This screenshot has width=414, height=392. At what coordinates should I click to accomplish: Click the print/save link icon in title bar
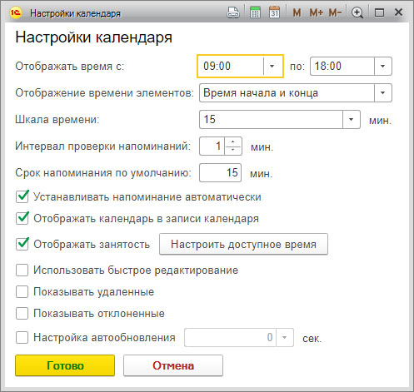tap(233, 12)
